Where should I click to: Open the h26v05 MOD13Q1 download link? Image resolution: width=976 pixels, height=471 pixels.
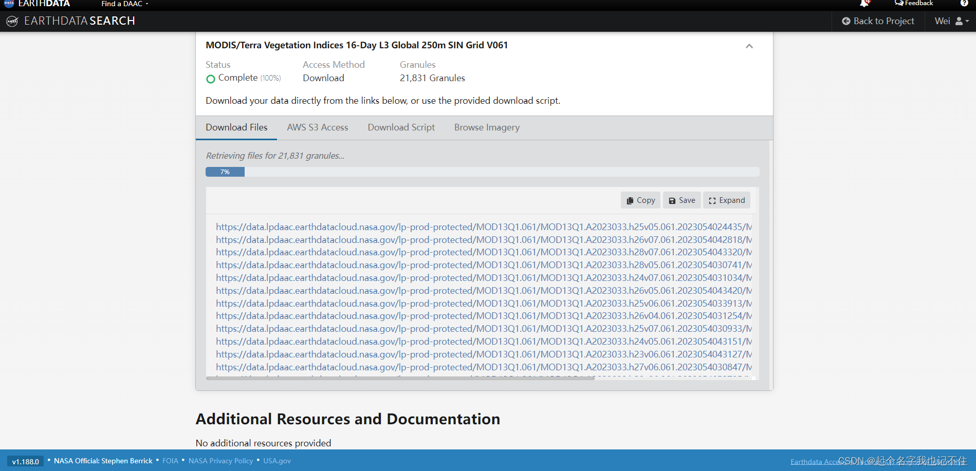point(484,291)
